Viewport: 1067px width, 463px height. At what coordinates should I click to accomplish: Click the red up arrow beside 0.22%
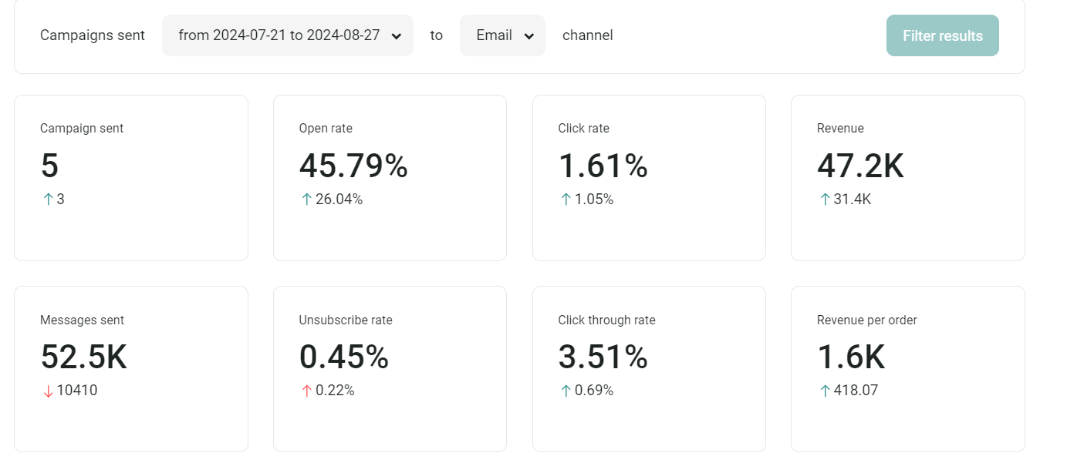click(x=306, y=391)
